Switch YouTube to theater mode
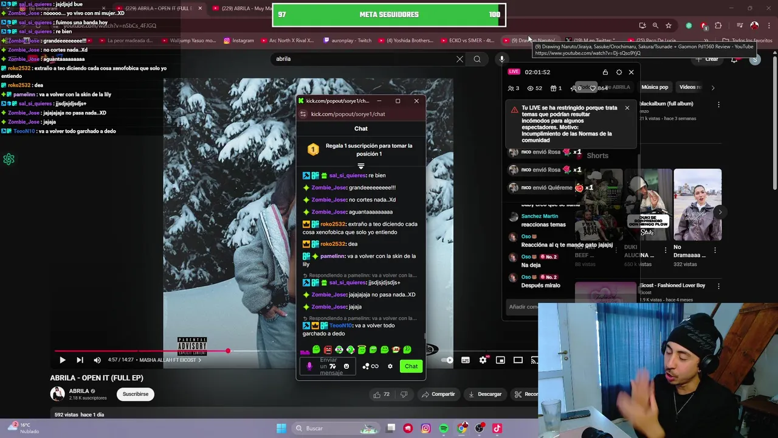This screenshot has height=438, width=778. click(518, 360)
